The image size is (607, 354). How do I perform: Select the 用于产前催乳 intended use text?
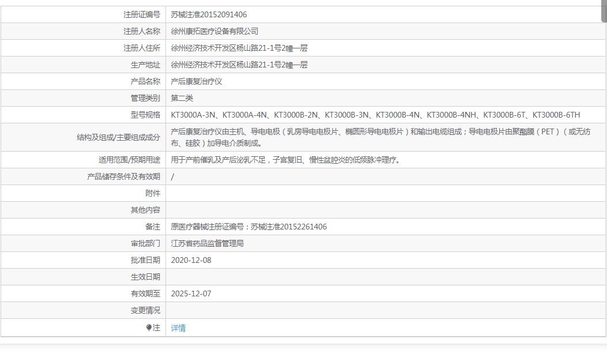[286, 160]
